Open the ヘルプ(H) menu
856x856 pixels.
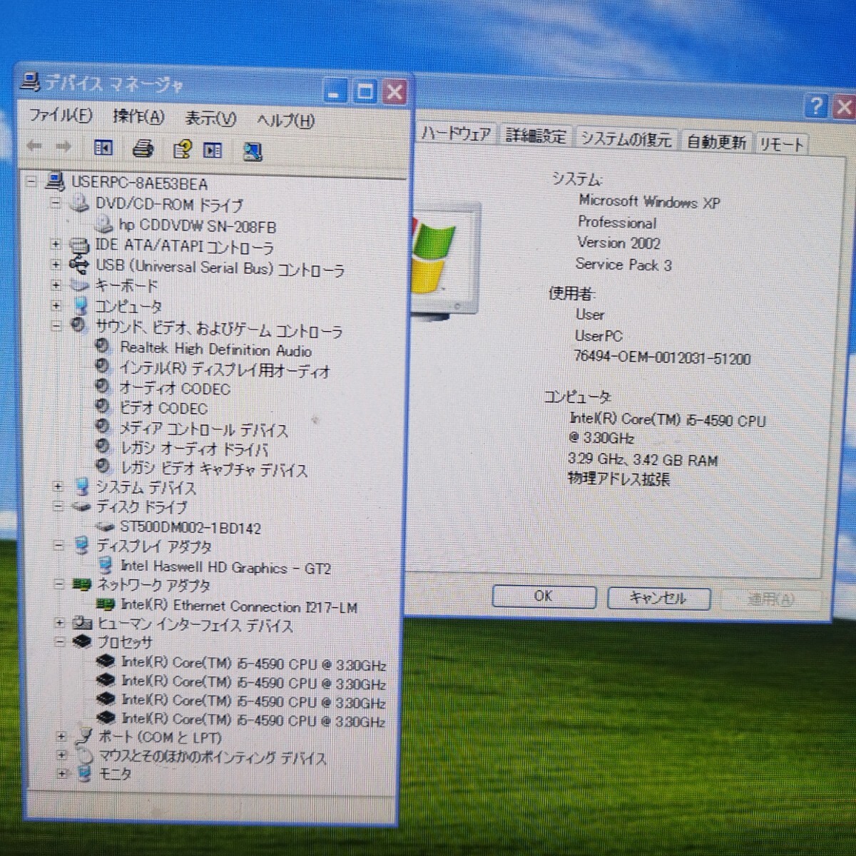[x=285, y=121]
